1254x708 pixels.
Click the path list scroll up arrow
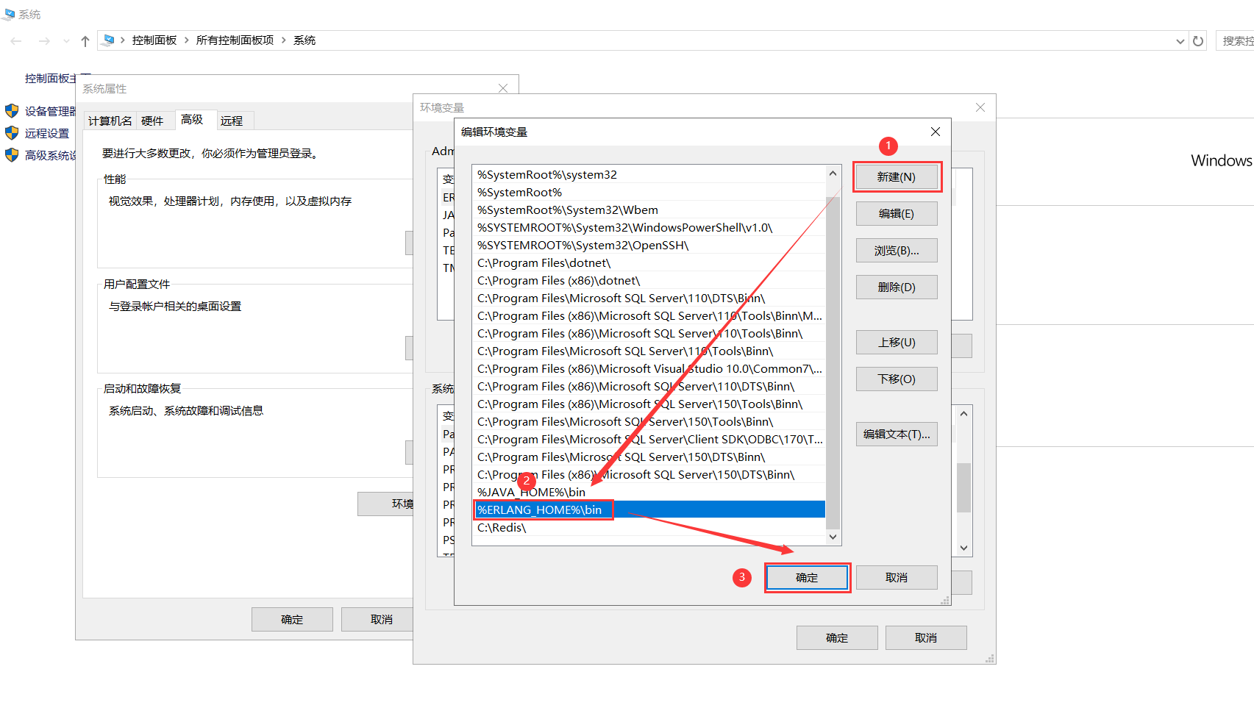(833, 174)
